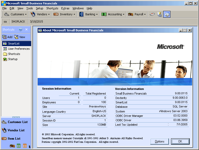Open the Help menu

coord(89,8)
